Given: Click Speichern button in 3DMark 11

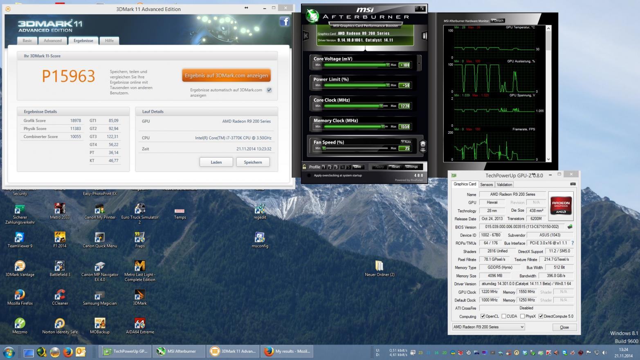Looking at the screenshot, I should tap(253, 162).
